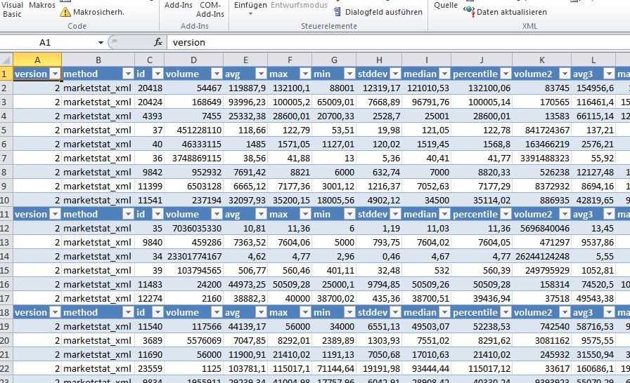630x383 pixels.
Task: Open filter dropdown for volume column in row 1
Action: (214, 74)
